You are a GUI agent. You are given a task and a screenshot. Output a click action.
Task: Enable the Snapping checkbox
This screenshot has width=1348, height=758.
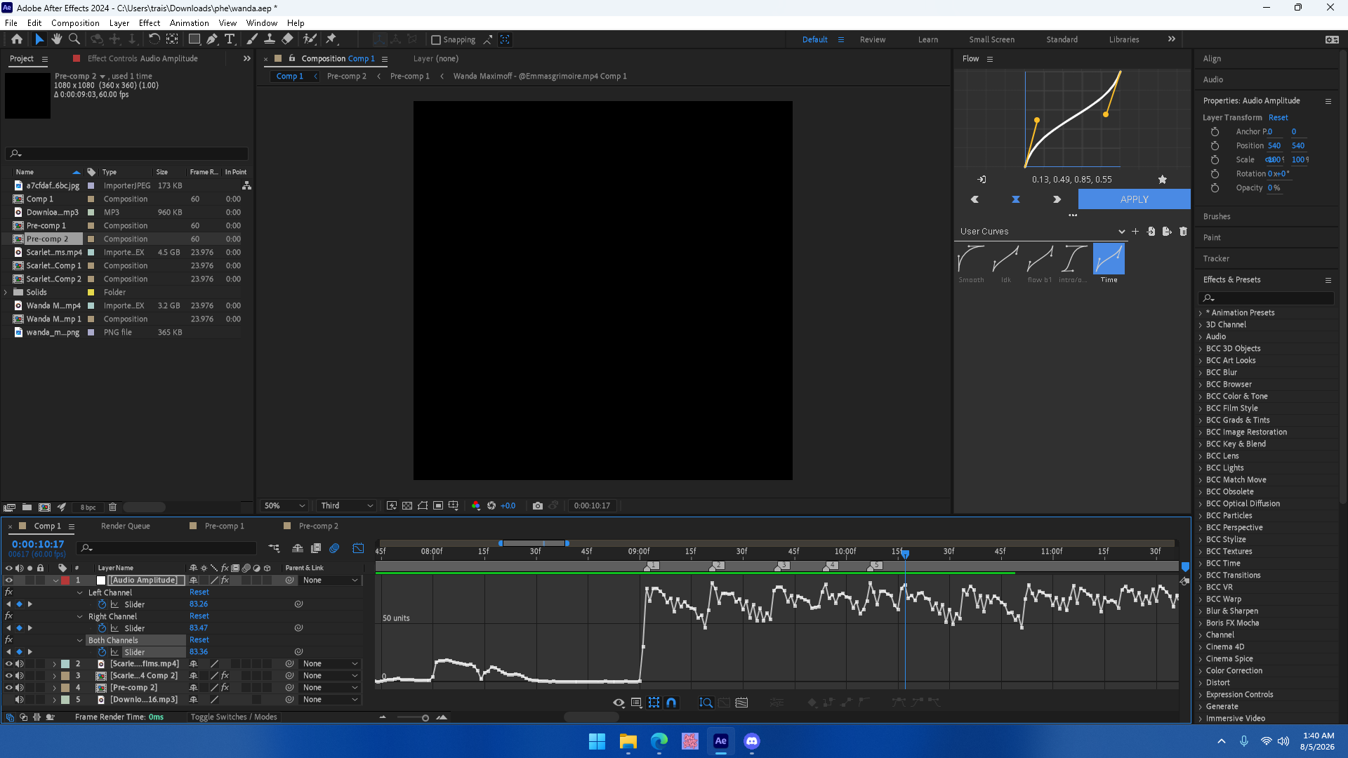pyautogui.click(x=436, y=40)
